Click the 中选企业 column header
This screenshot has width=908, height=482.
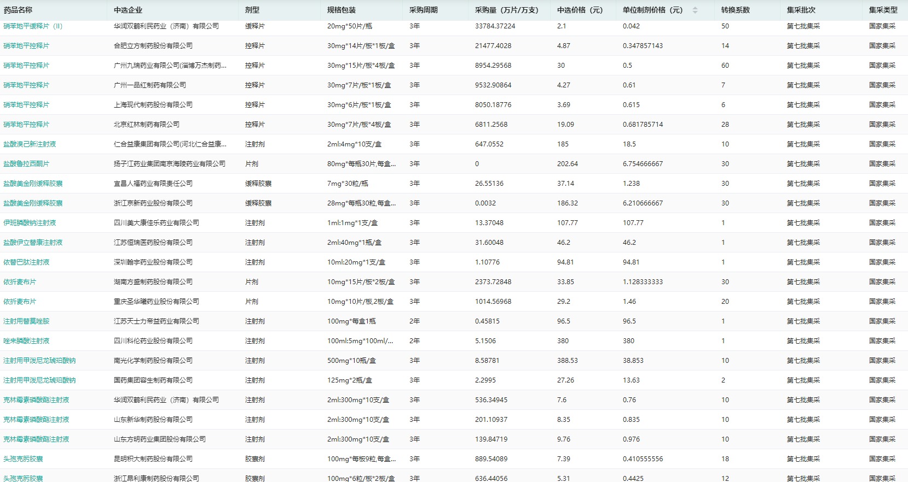click(128, 10)
